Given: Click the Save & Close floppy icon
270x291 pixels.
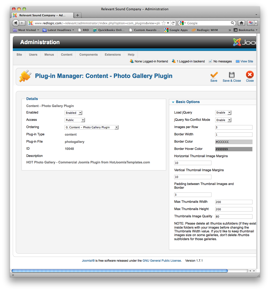Looking at the screenshot, I should point(232,75).
